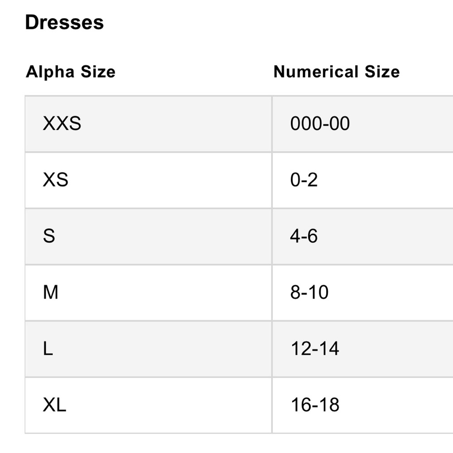Click the number 18 in 16-18
The width and height of the screenshot is (453, 453).
pyautogui.click(x=329, y=405)
